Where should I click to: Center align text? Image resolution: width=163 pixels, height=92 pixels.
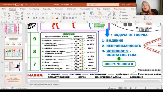pyautogui.click(x=67, y=18)
